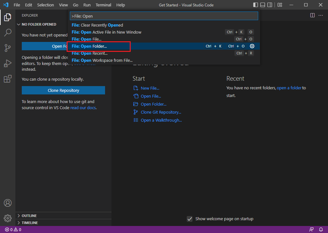This screenshot has width=328, height=233.
Task: Click the VS Code logo icon
Action: (x=6, y=4)
